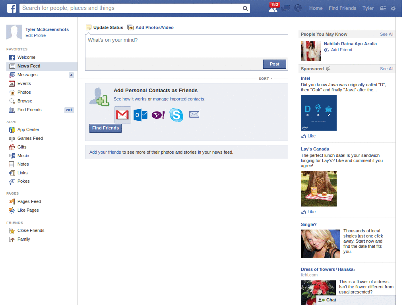The width and height of the screenshot is (407, 305).
Task: Open Find Friends in top navigation
Action: (x=342, y=8)
